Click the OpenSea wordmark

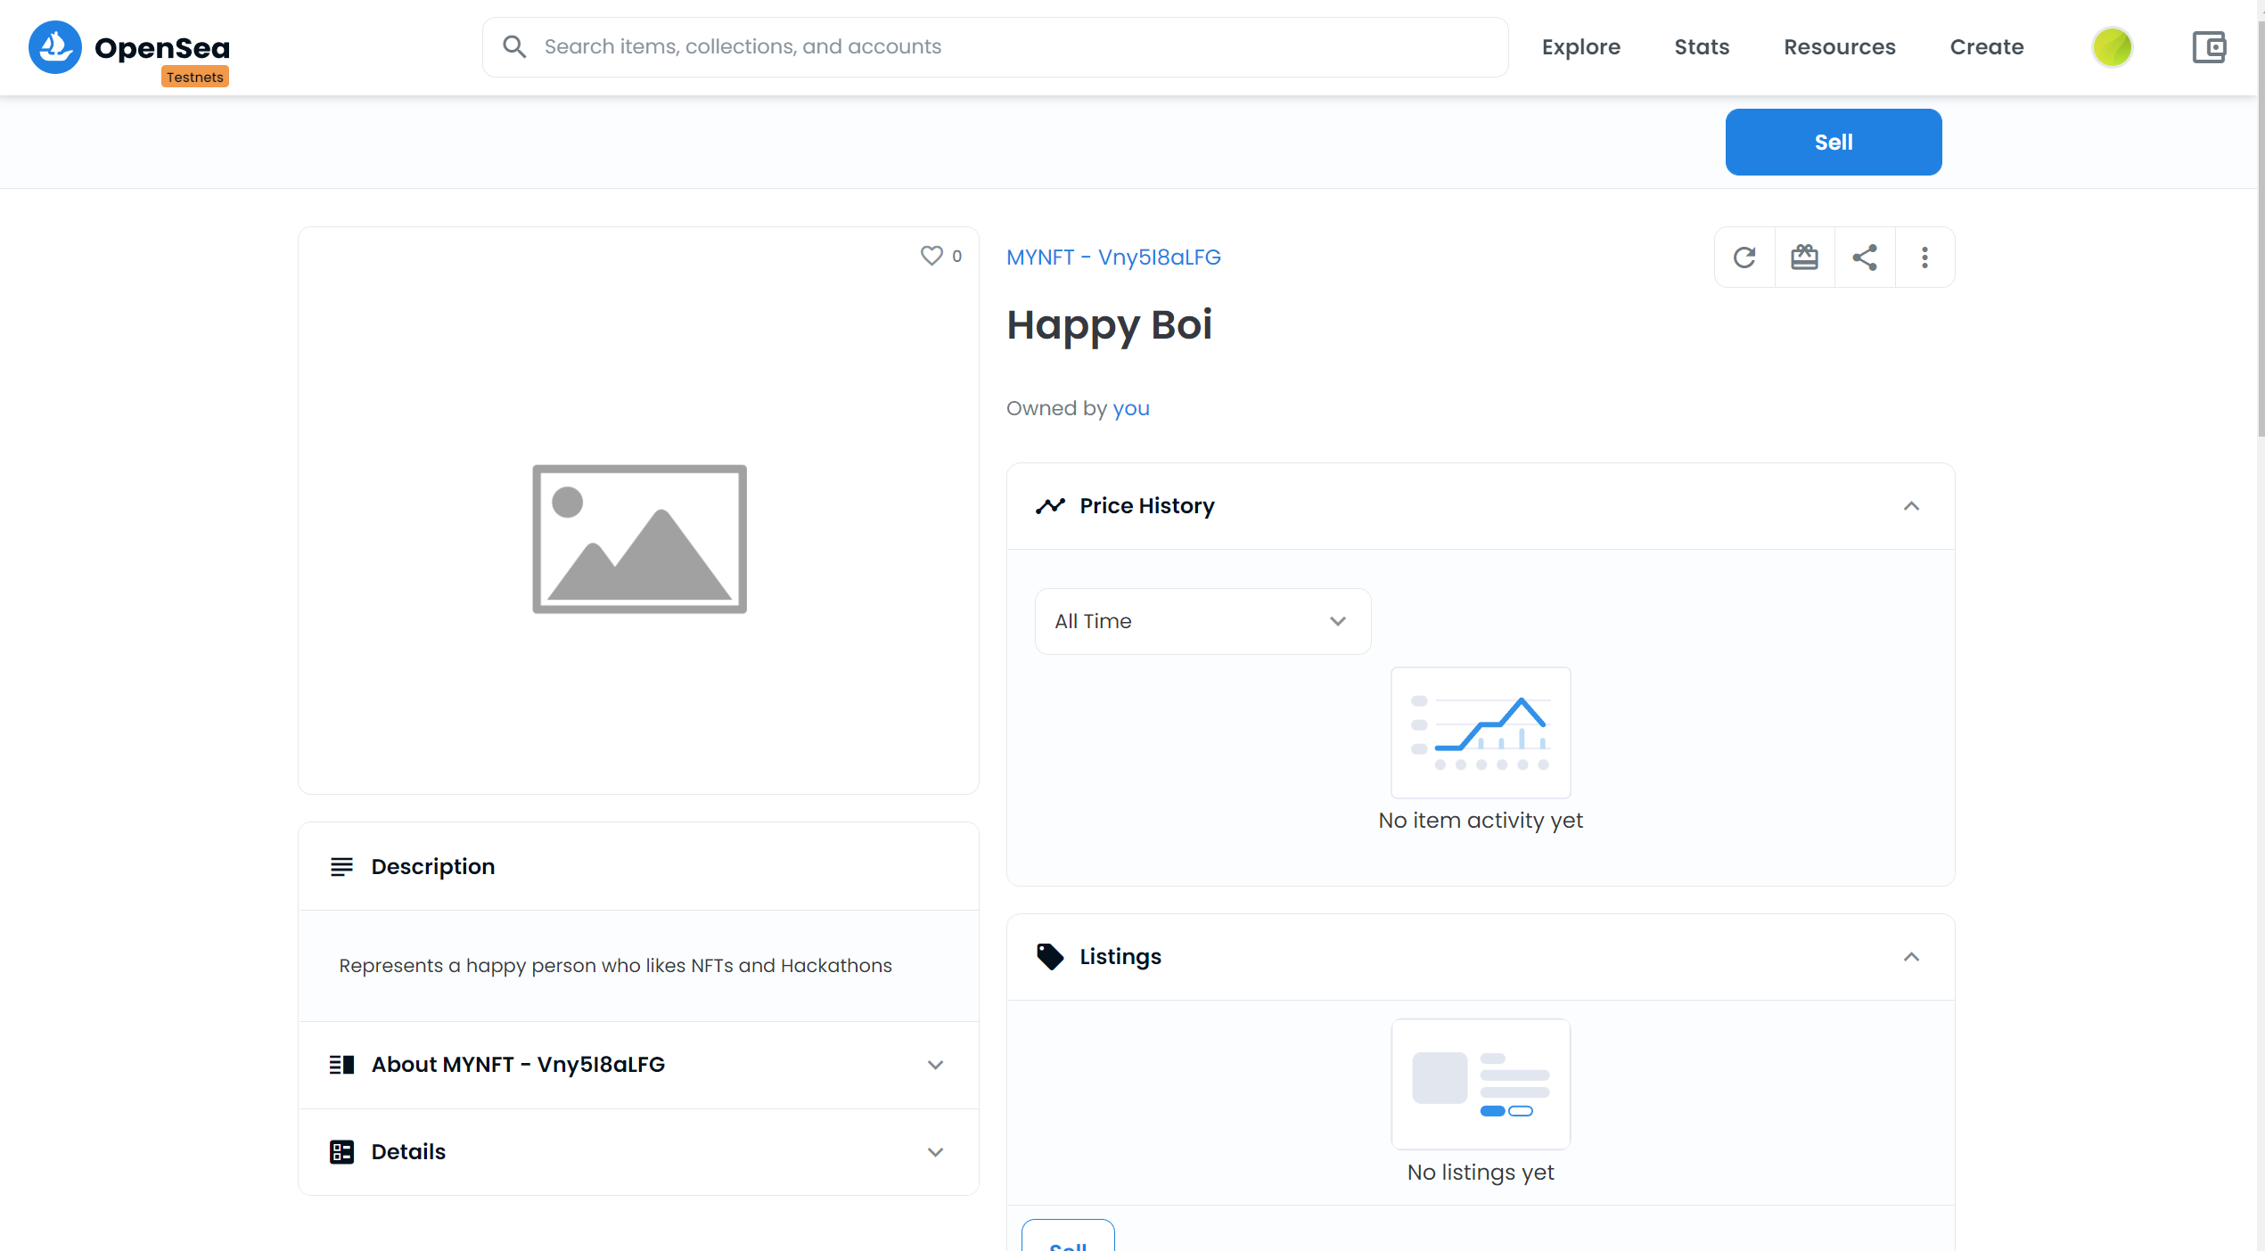click(162, 47)
